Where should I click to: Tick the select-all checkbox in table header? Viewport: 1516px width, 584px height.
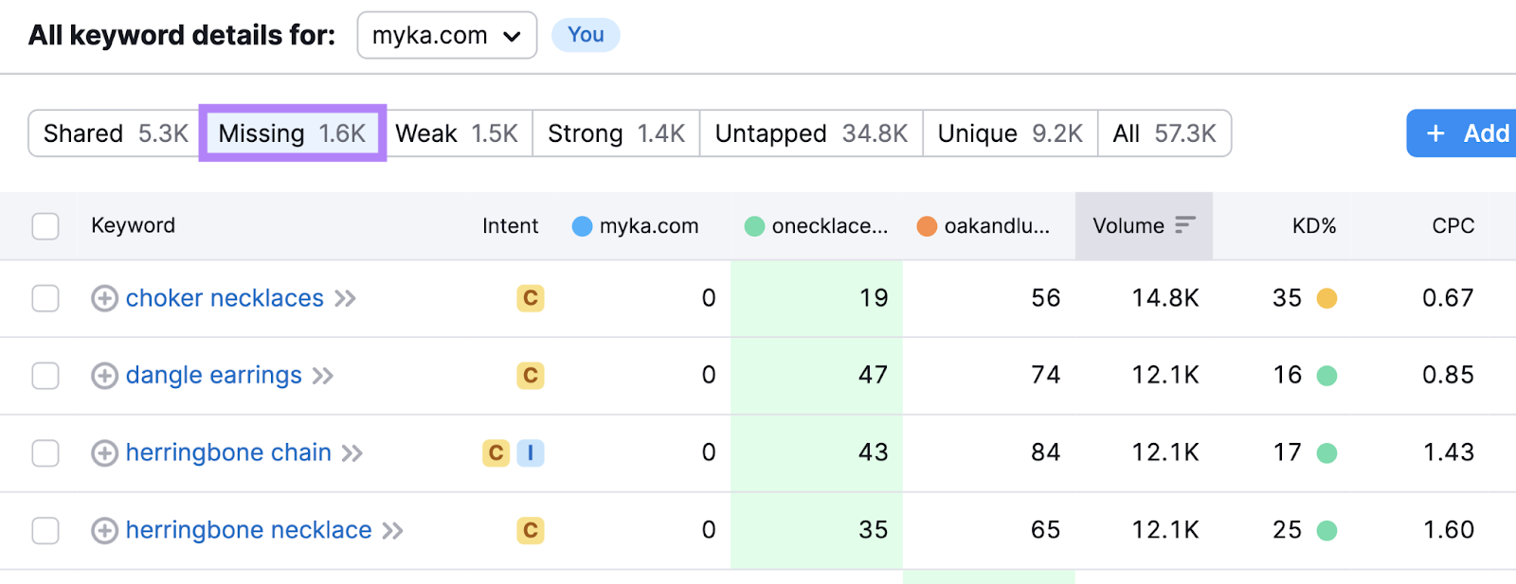pyautogui.click(x=45, y=226)
